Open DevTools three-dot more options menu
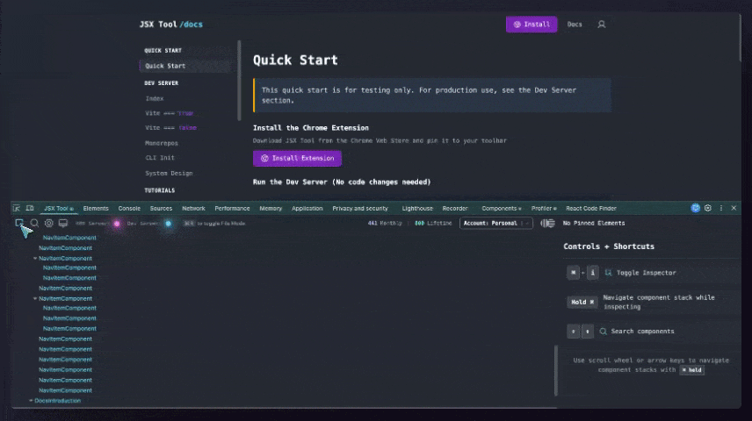752x421 pixels. pos(721,209)
